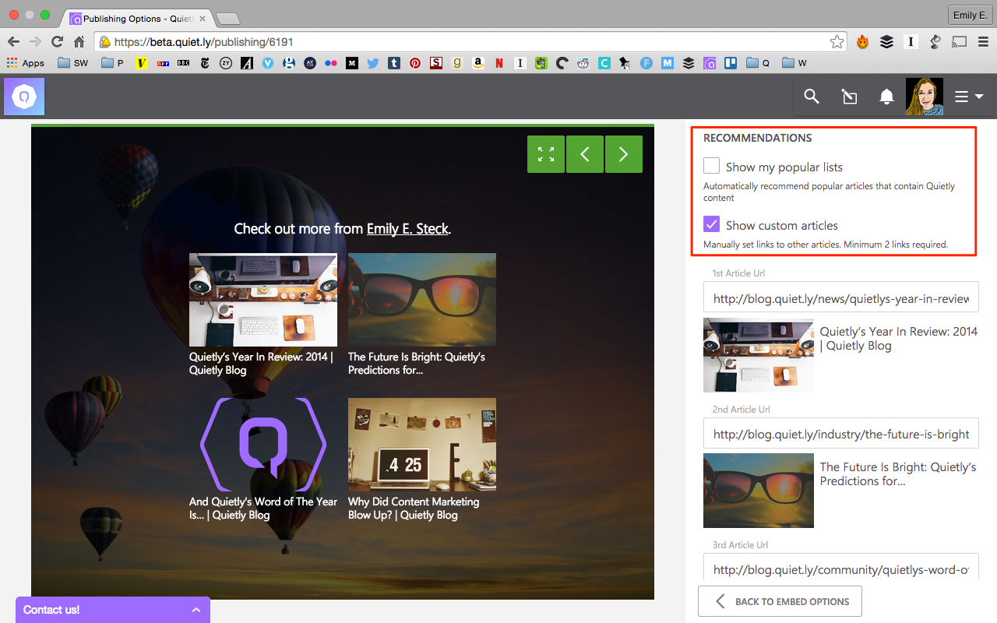Open the Chrome menu button
This screenshot has height=623, width=997.
983,42
